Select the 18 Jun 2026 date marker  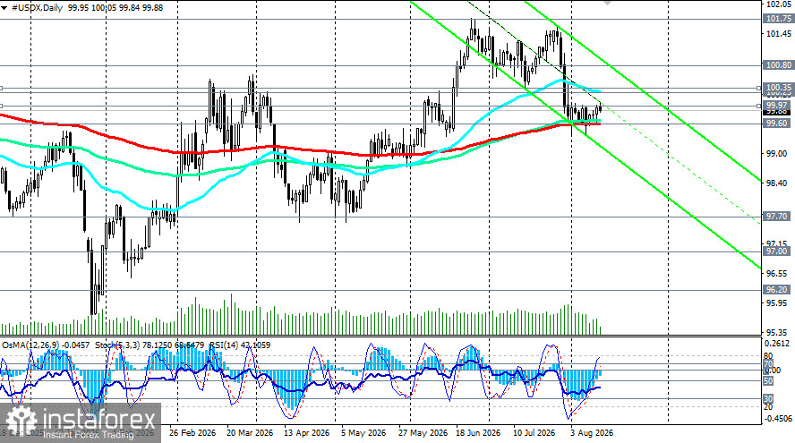click(x=478, y=433)
